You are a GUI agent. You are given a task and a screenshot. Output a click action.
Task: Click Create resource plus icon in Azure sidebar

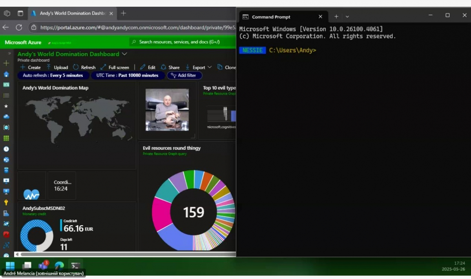tap(6, 63)
